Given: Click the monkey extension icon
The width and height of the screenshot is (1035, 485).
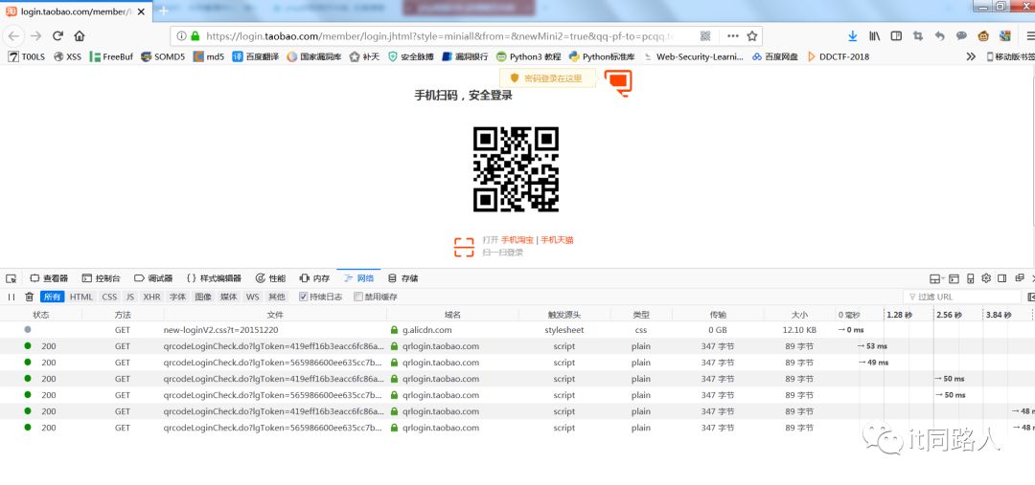Looking at the screenshot, I should 983,36.
